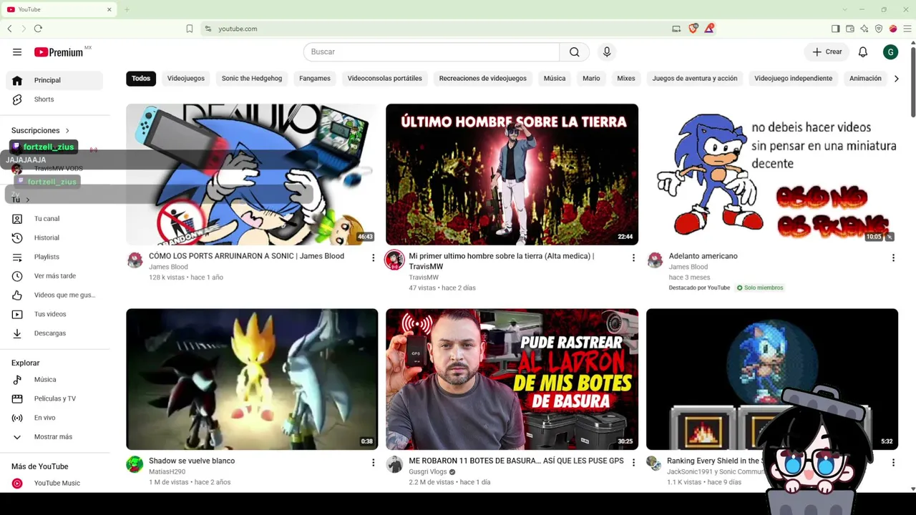
Task: Filter by Recreaciones de videojuegos chip
Action: pyautogui.click(x=483, y=79)
